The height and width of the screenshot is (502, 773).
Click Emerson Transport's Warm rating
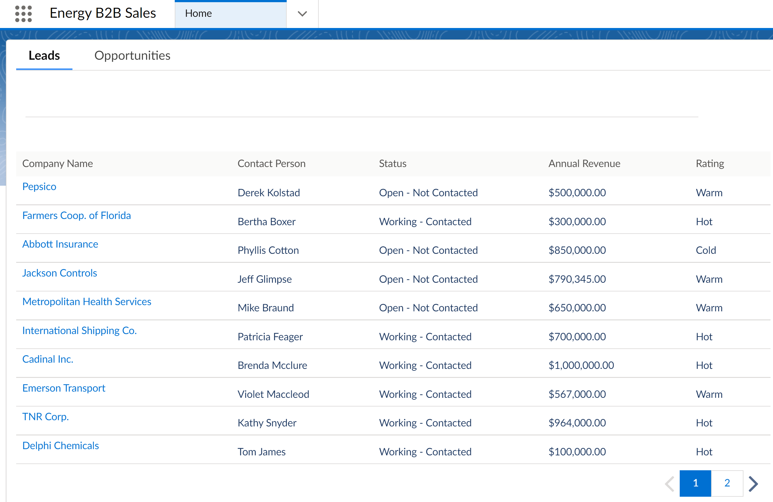point(709,394)
